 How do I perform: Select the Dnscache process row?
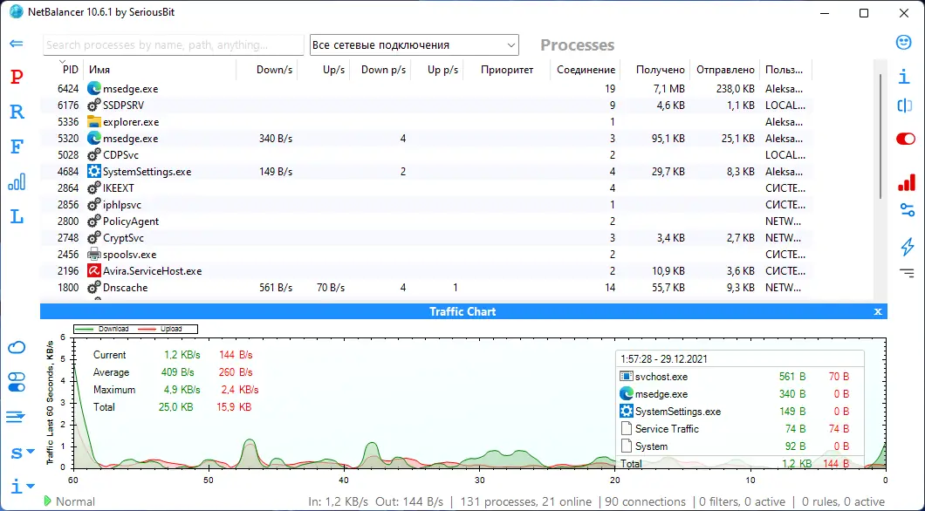click(427, 288)
